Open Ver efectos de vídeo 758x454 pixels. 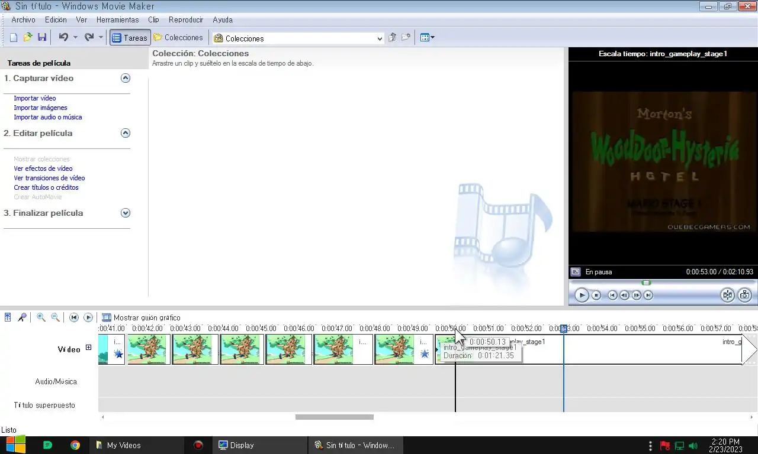click(x=43, y=168)
